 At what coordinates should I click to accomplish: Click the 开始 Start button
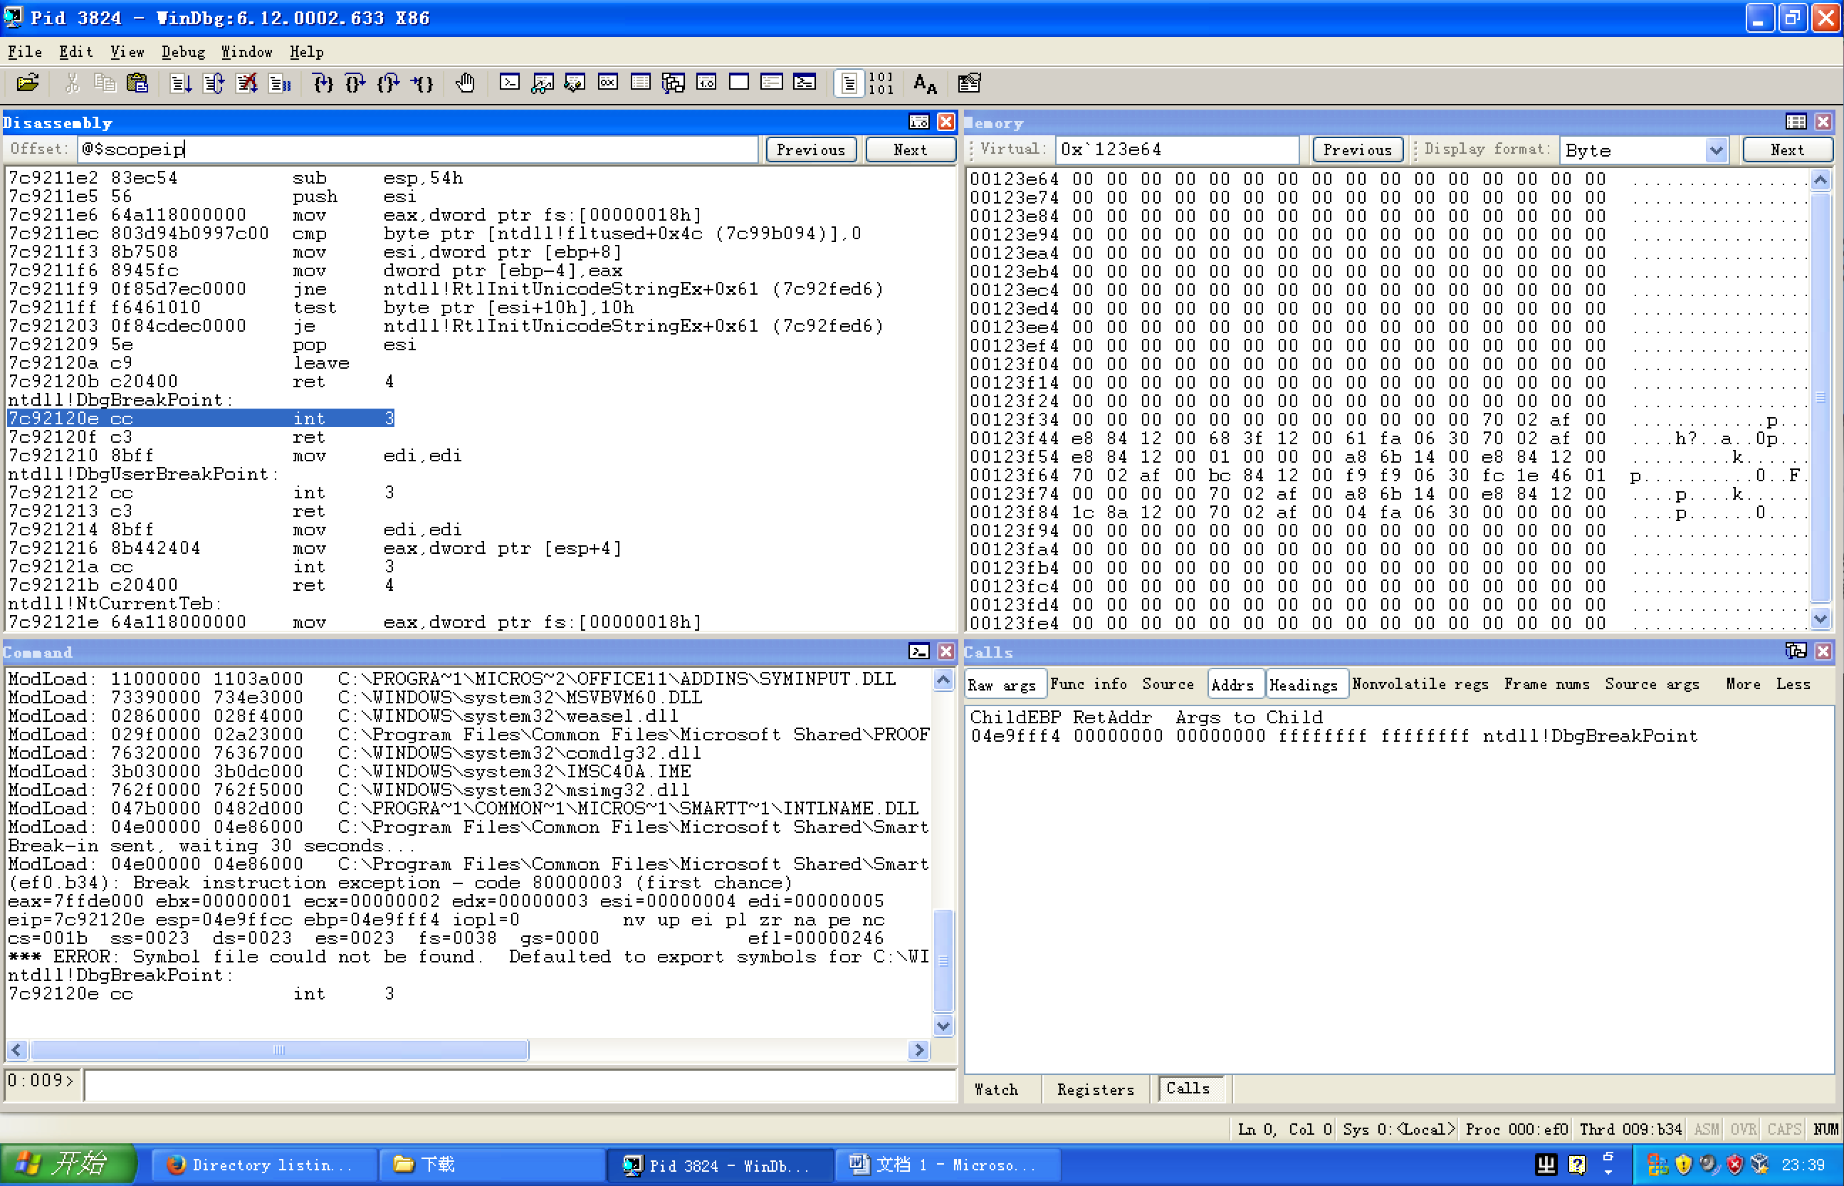68,1164
